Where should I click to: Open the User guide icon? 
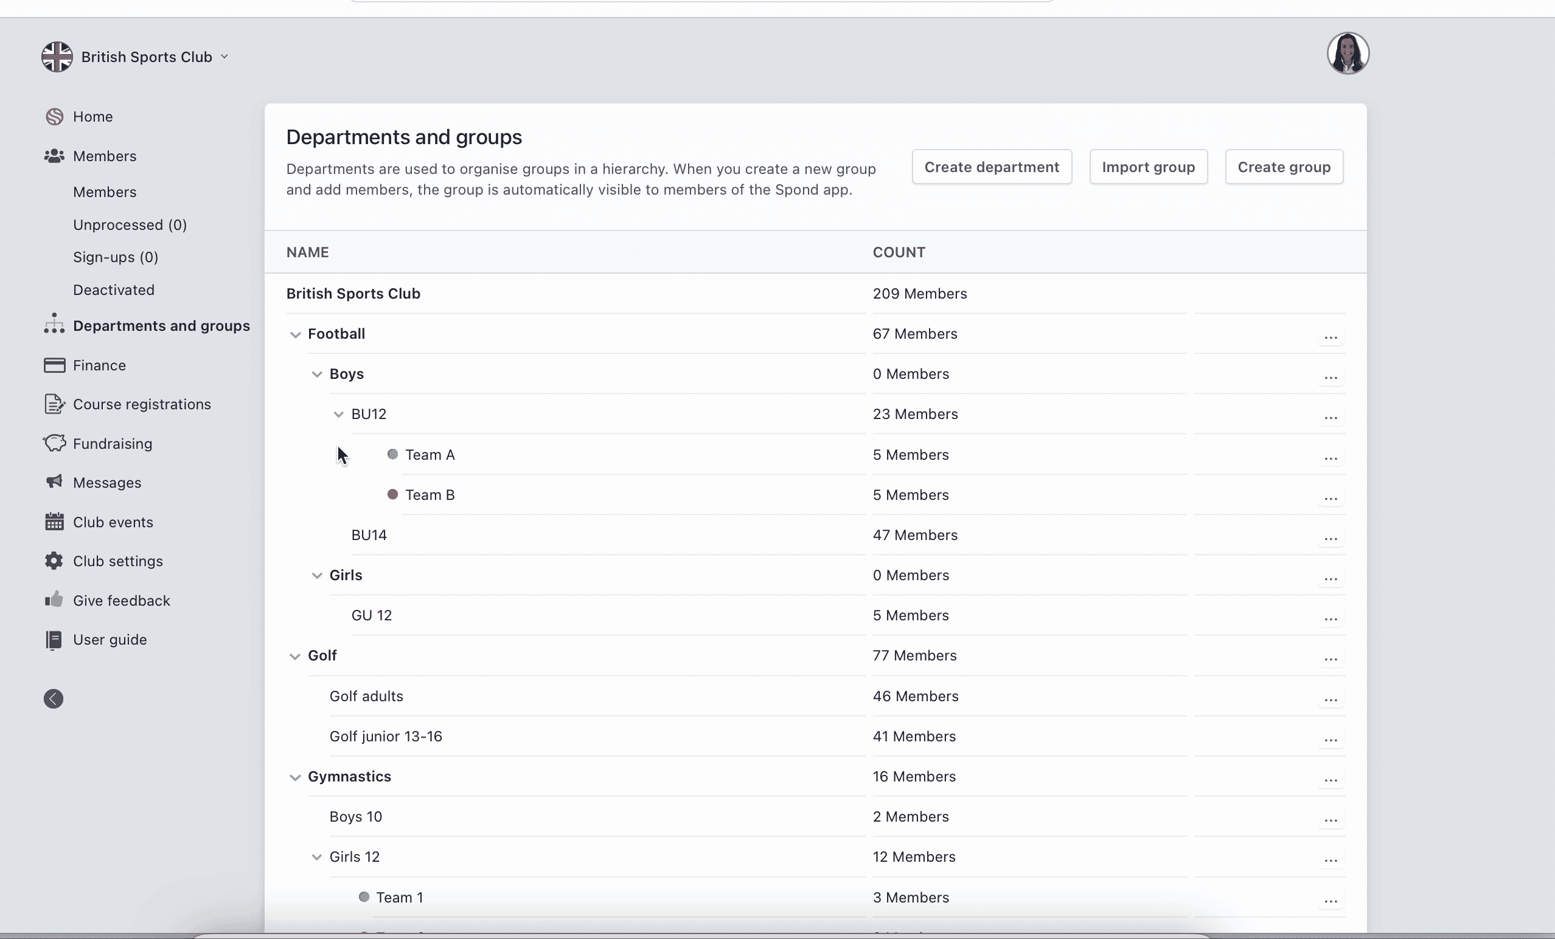tap(54, 639)
